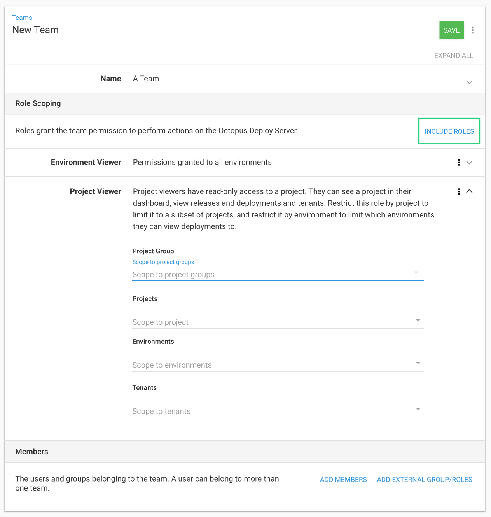Click the Projects field dropdown arrow

[418, 320]
